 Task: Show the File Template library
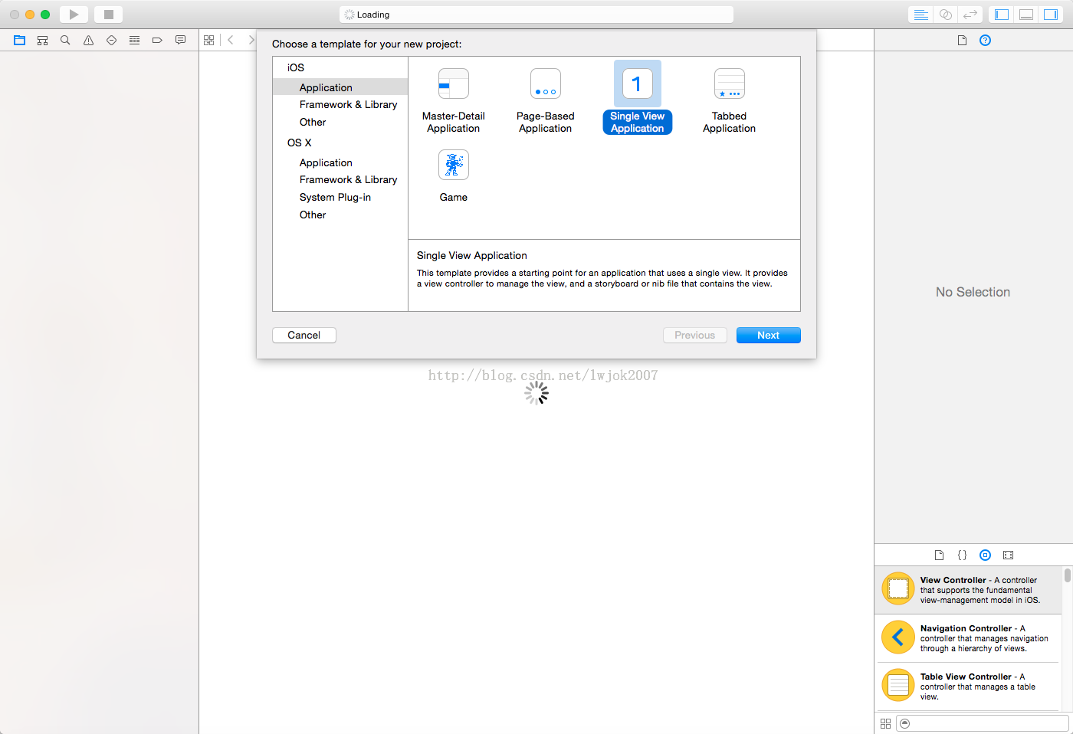[940, 555]
